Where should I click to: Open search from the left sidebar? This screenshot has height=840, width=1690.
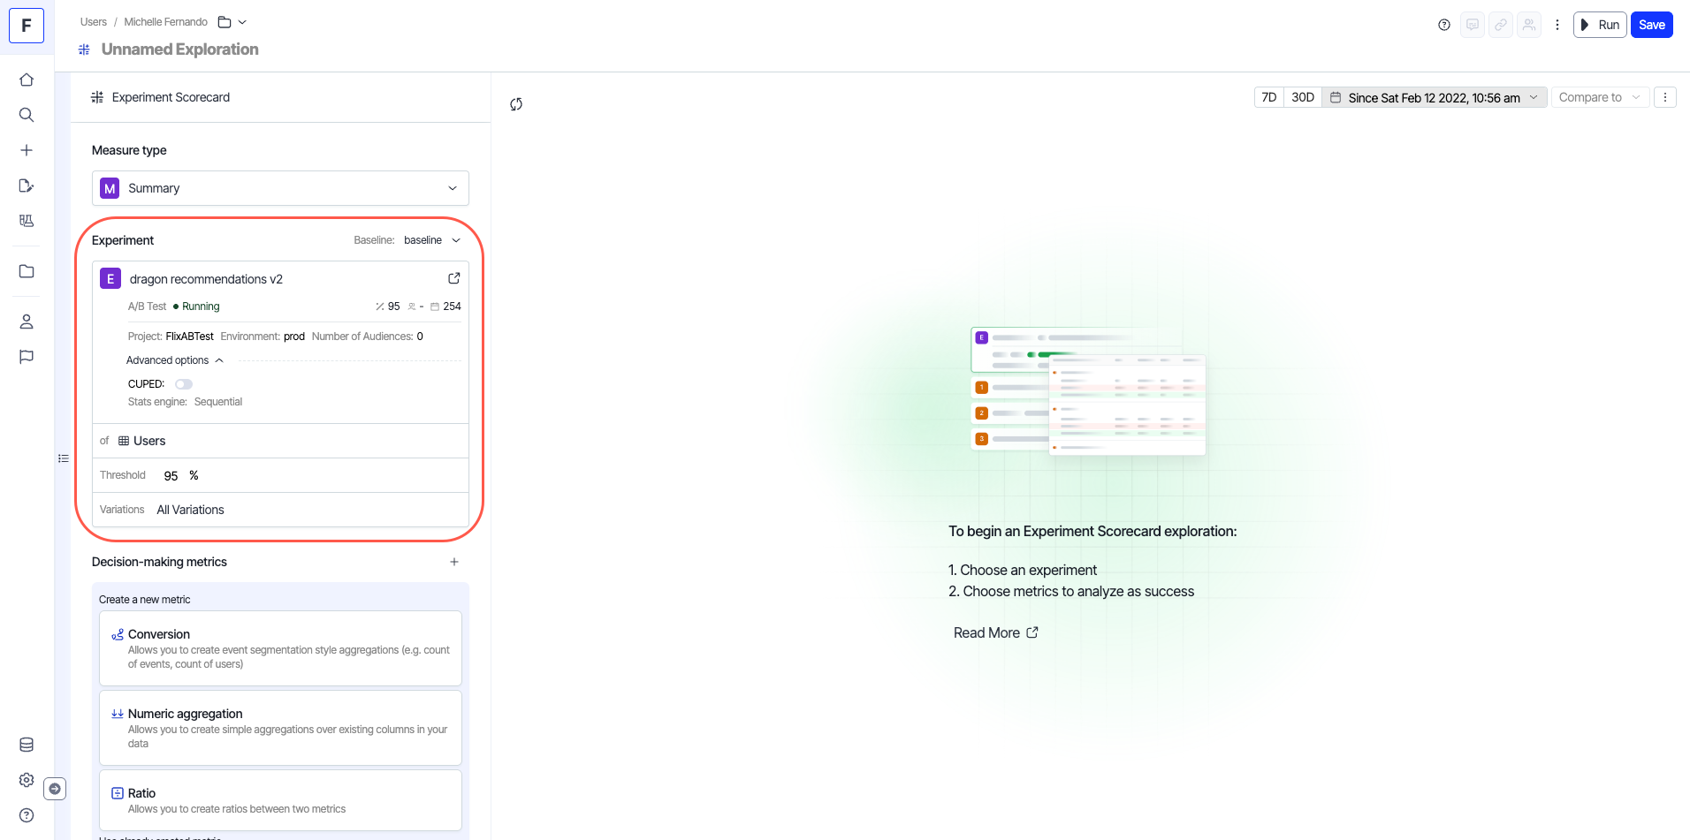27,115
